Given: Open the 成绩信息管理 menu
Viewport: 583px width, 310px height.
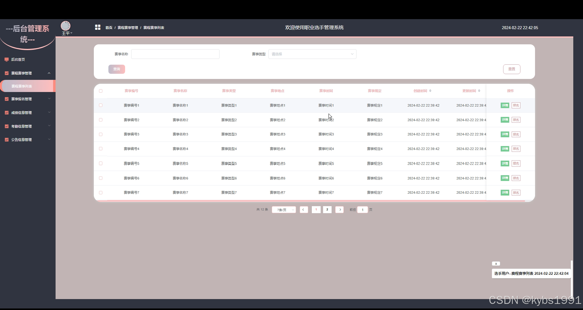Looking at the screenshot, I should (28, 113).
